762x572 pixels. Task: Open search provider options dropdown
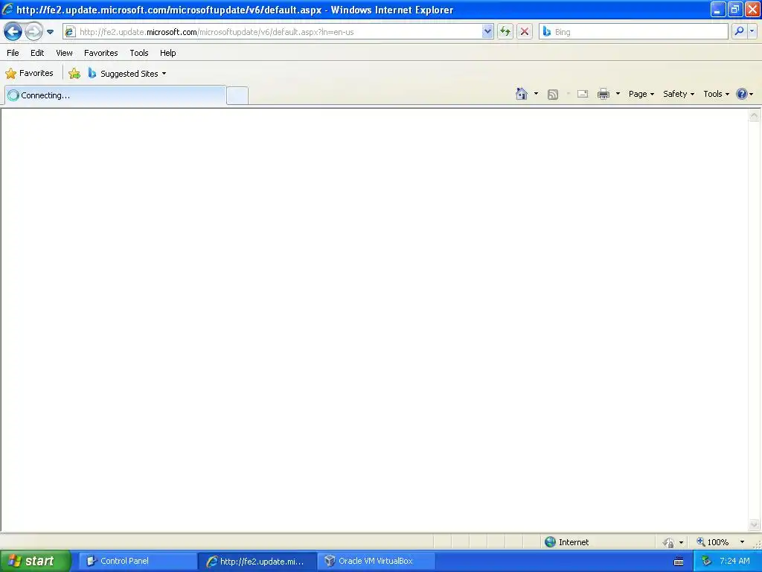pos(752,31)
